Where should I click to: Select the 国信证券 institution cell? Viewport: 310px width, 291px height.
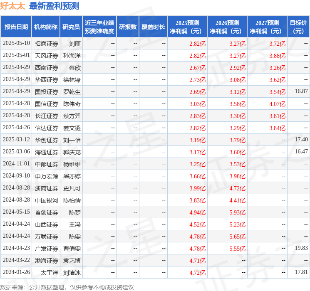47,104
